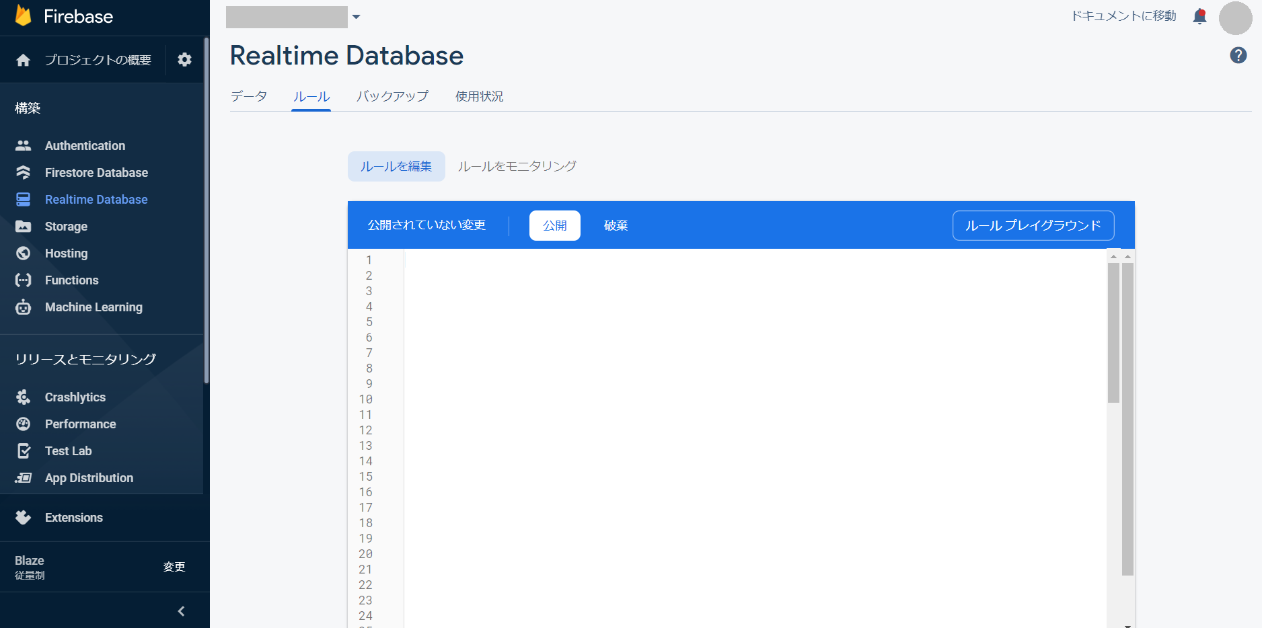Viewport: 1262px width, 628px height.
Task: Select the ルール tab
Action: [x=311, y=96]
